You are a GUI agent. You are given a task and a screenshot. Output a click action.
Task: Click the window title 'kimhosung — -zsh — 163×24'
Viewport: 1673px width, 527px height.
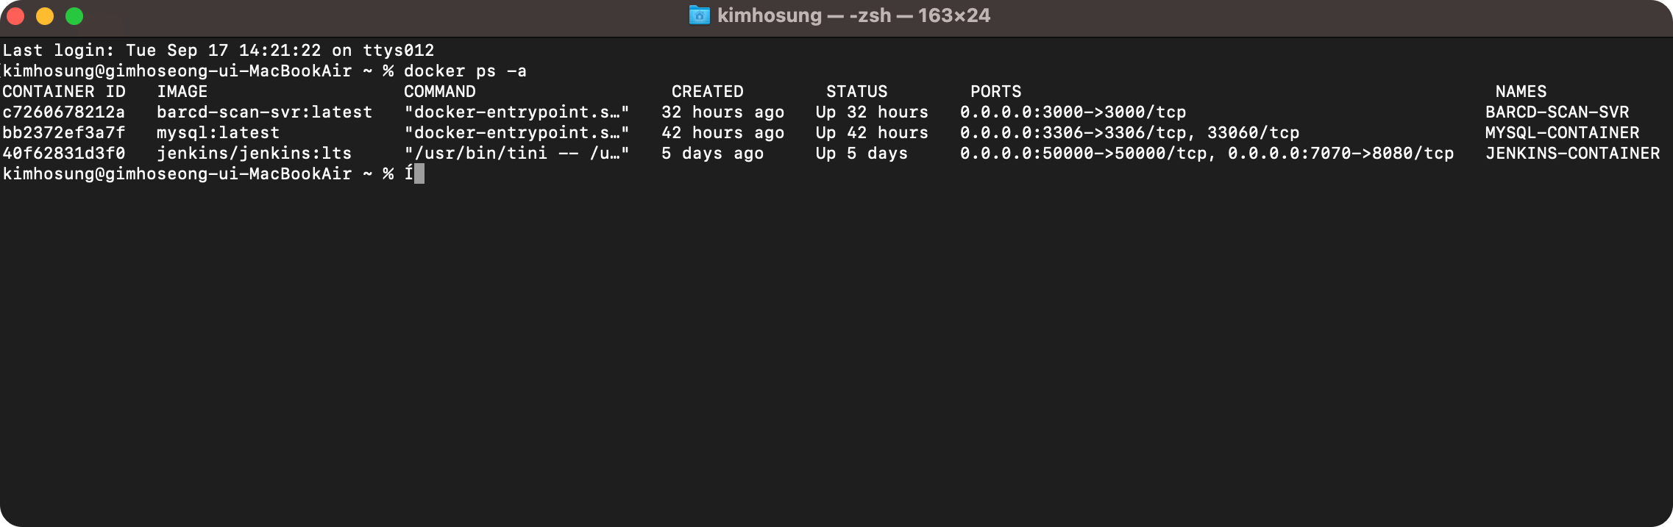coord(853,15)
